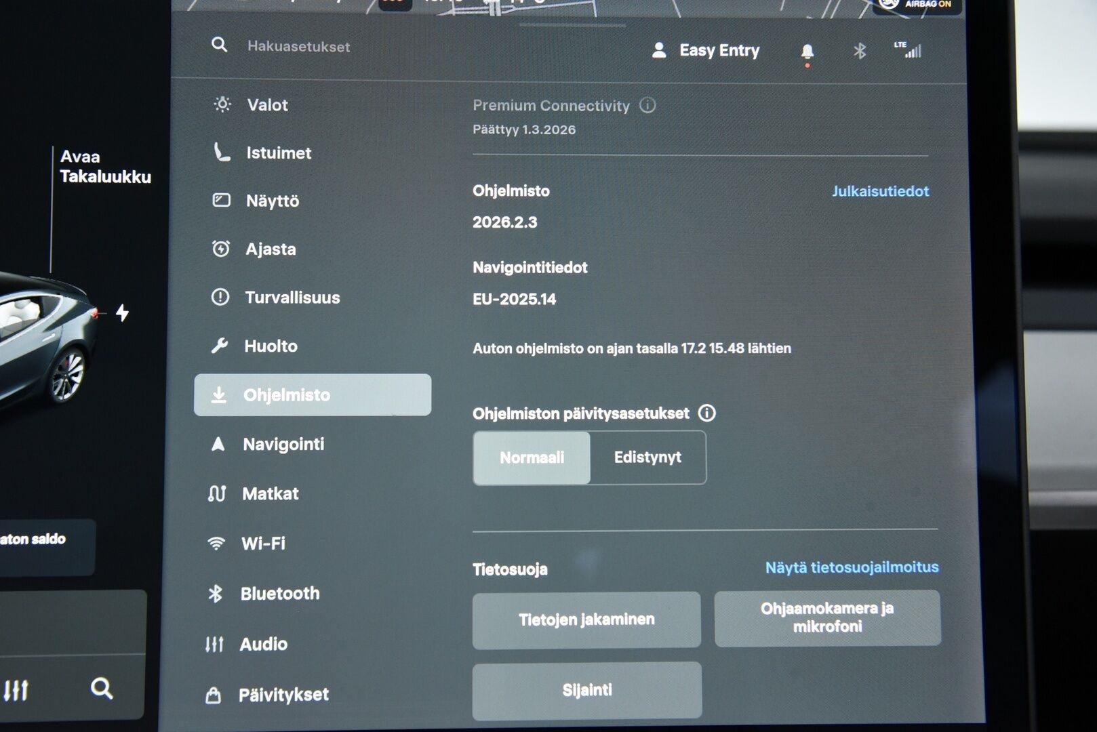Click the Sijainti button
The width and height of the screenshot is (1097, 732).
point(586,689)
